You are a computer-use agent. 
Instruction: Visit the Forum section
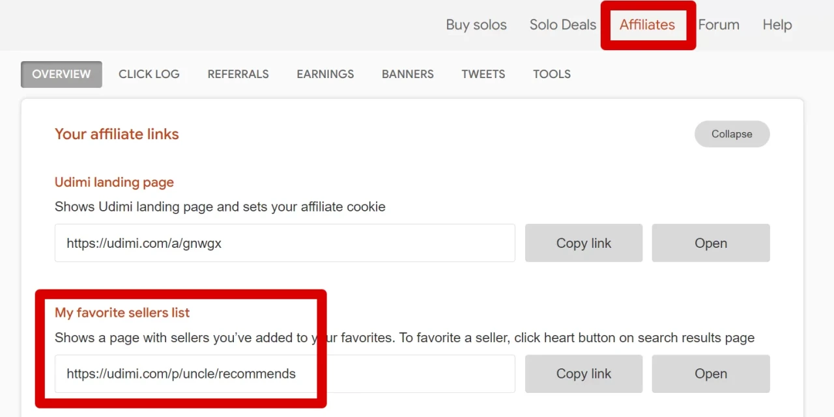(x=719, y=25)
